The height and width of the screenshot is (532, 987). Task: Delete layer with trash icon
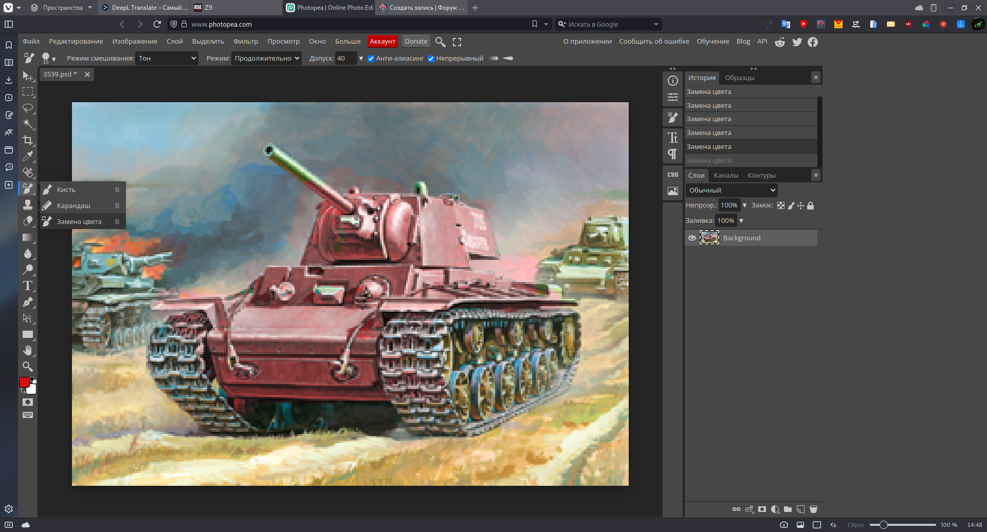(x=813, y=509)
